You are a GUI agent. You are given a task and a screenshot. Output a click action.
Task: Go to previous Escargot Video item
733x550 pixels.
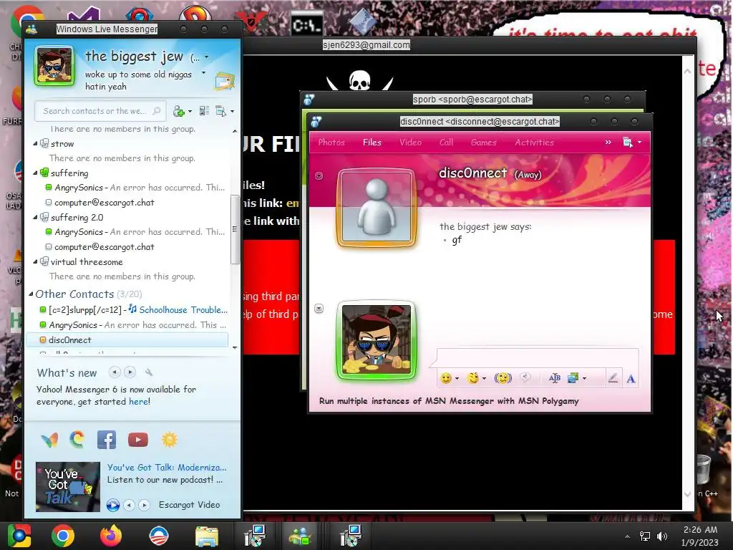(130, 505)
